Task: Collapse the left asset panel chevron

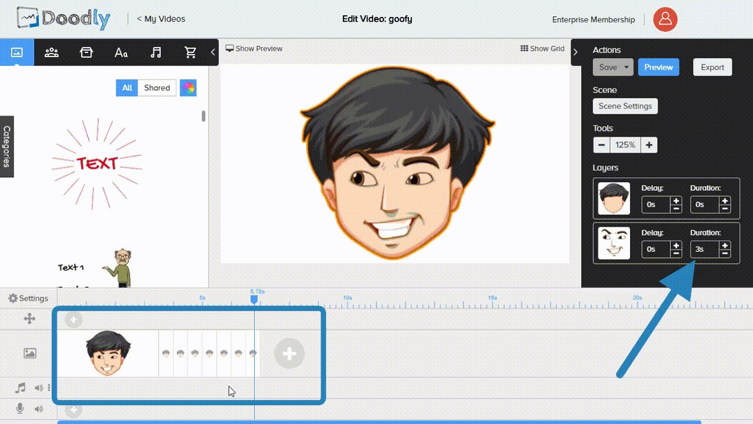Action: pos(213,52)
